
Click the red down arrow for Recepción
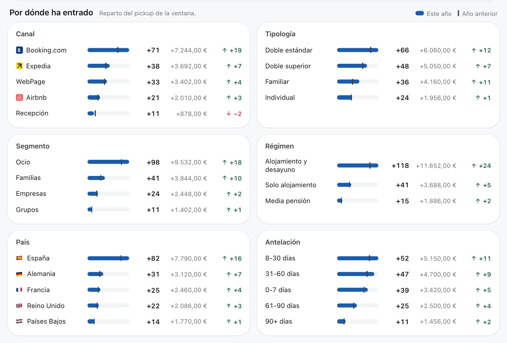(229, 114)
